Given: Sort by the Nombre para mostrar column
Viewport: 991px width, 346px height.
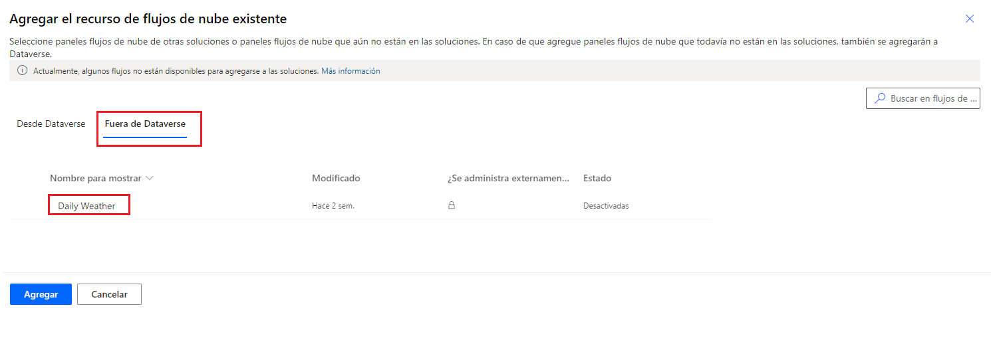Looking at the screenshot, I should tap(102, 178).
